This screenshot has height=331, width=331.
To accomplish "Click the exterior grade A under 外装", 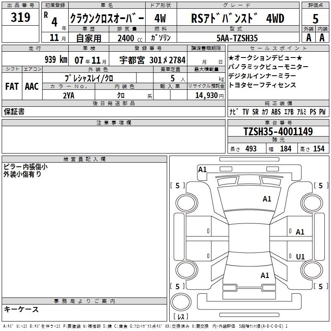I will (309, 38).
